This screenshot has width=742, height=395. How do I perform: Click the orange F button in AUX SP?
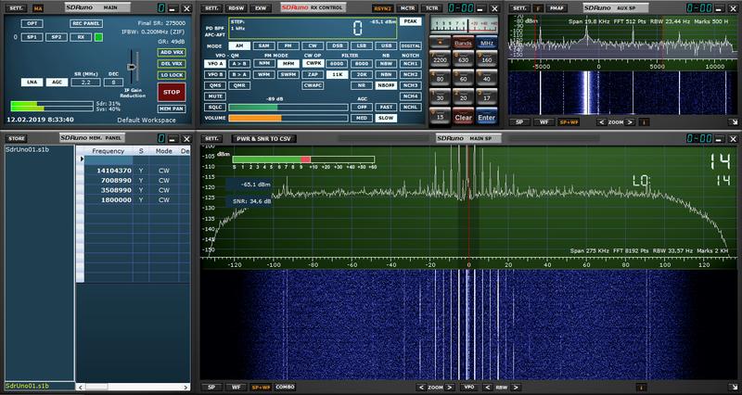(538, 8)
